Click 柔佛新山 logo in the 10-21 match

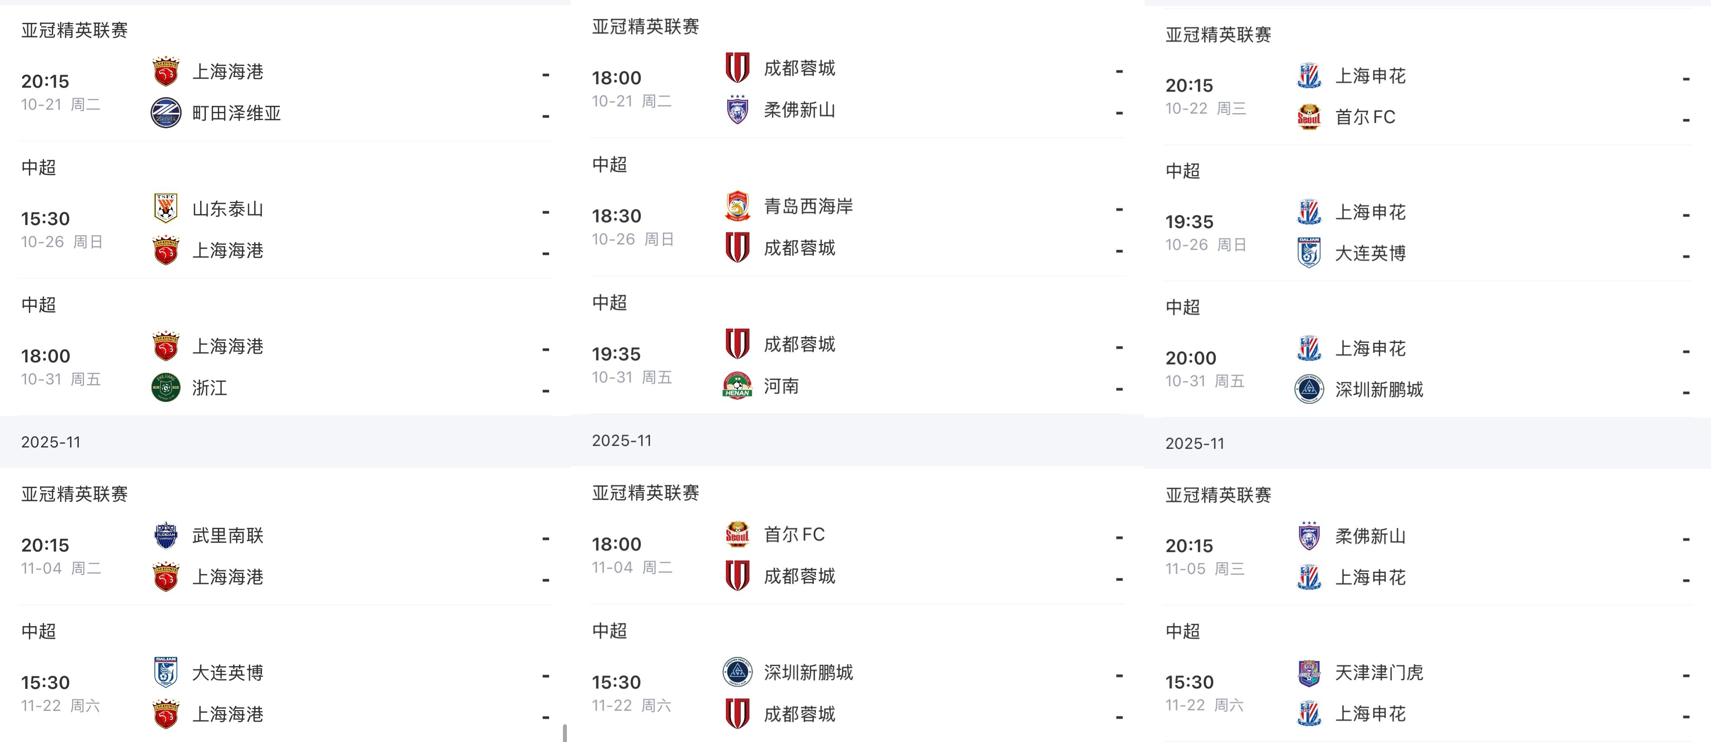coord(737,110)
